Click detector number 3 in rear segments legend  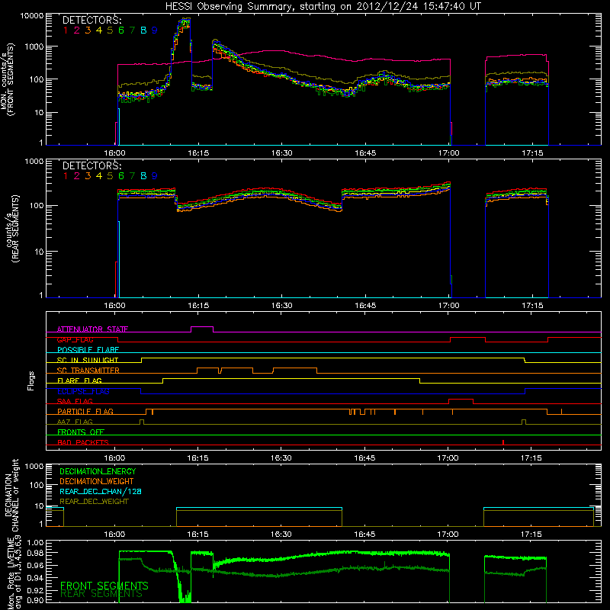coord(88,176)
